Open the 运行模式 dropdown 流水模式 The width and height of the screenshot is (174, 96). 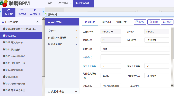click(157, 40)
